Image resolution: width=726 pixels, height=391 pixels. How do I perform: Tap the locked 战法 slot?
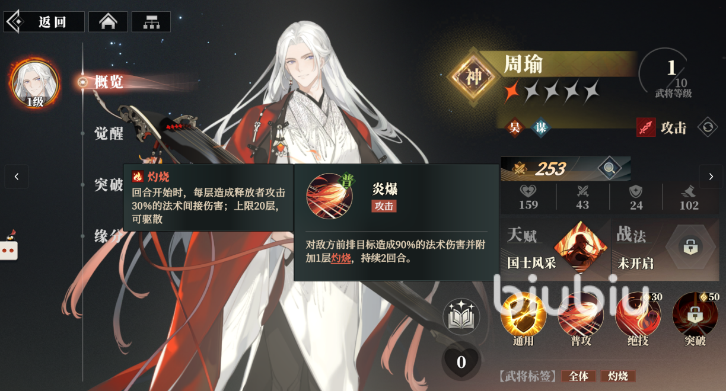click(x=690, y=247)
